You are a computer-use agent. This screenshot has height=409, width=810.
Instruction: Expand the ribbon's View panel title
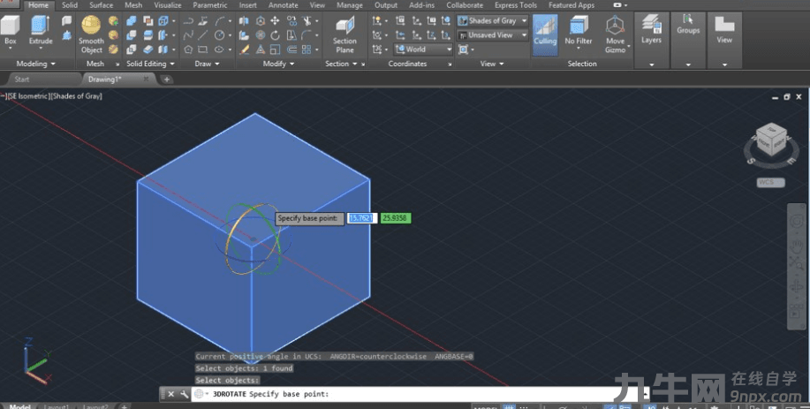[x=492, y=64]
